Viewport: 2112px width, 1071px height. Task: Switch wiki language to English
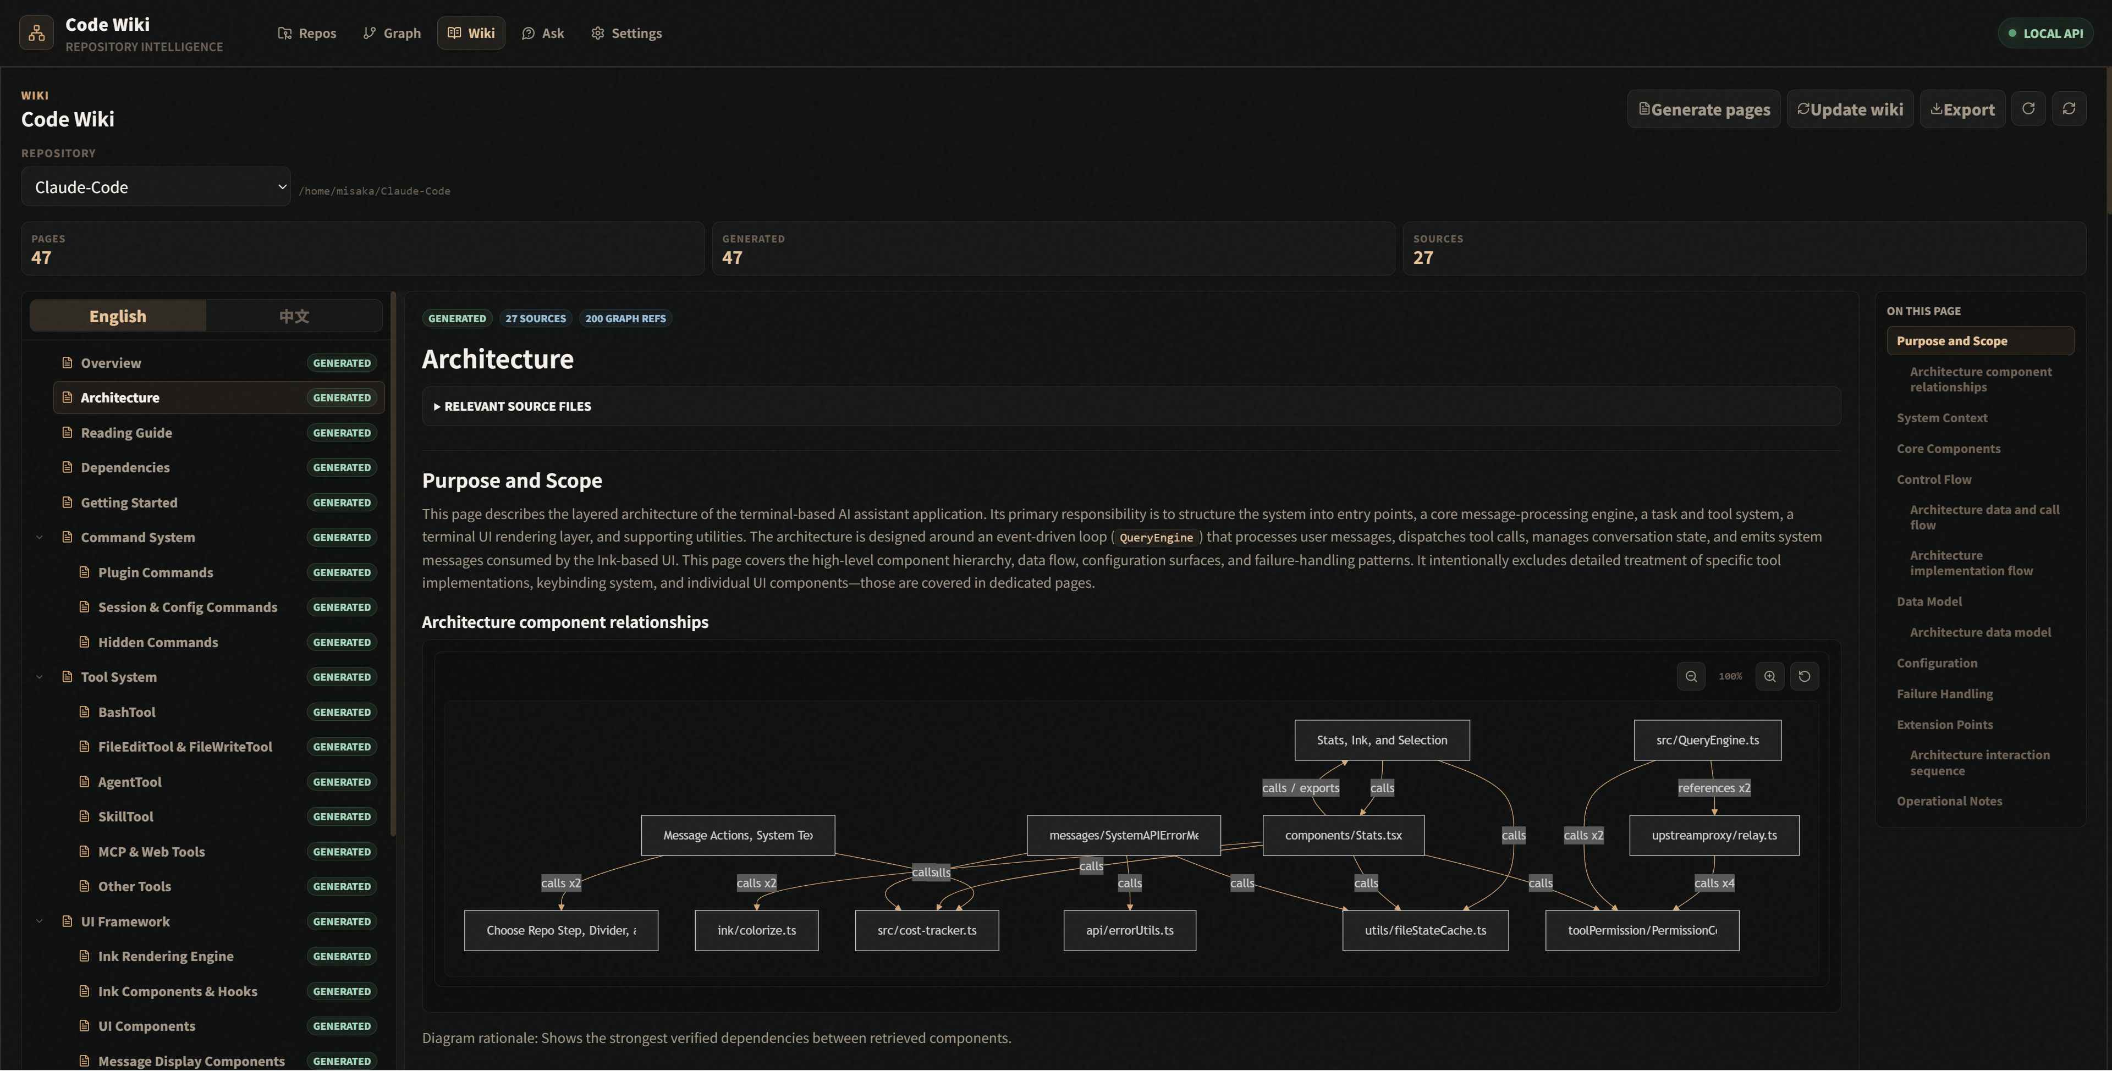tap(118, 316)
